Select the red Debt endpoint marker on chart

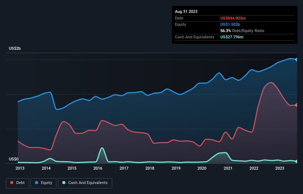pos(297,105)
